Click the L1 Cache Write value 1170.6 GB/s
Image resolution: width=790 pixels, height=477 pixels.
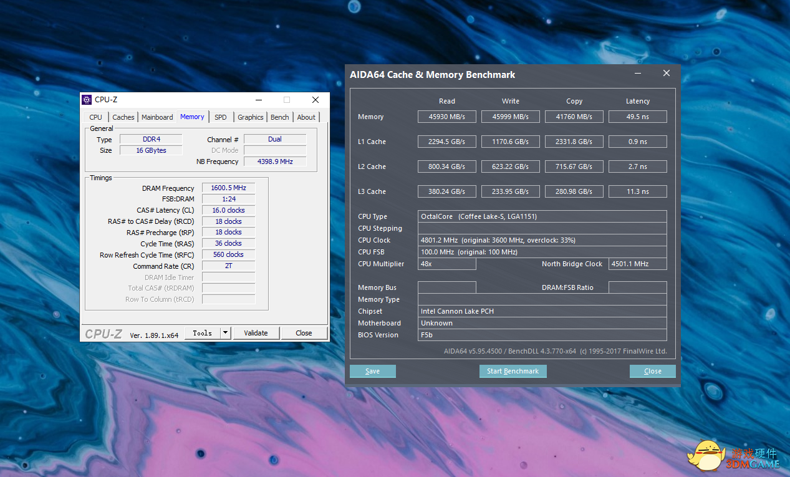coord(511,142)
